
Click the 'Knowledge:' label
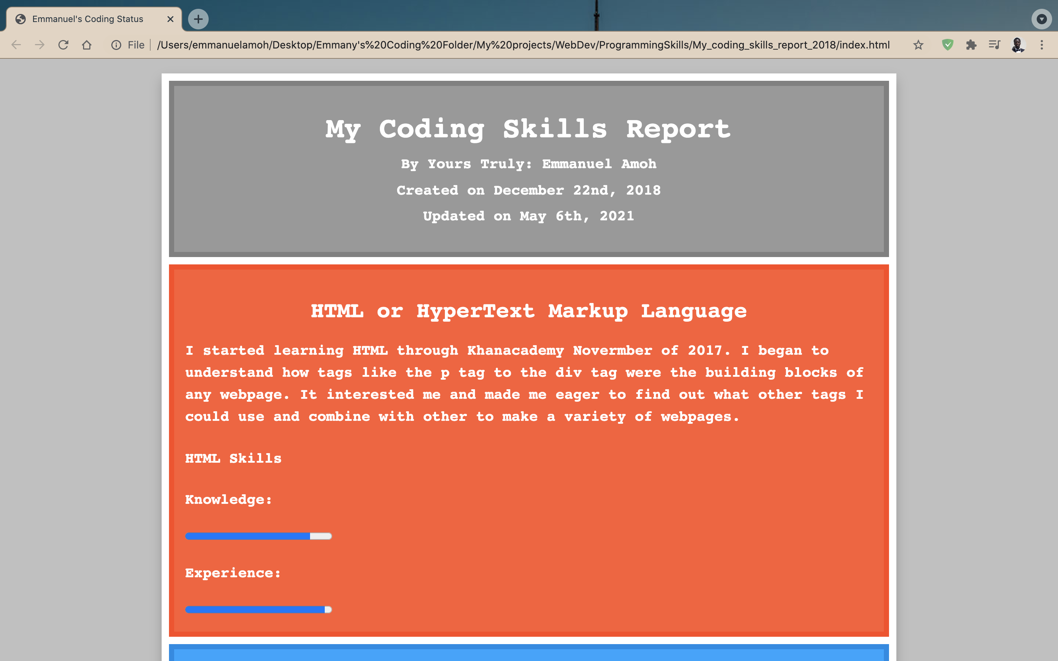[x=228, y=500]
